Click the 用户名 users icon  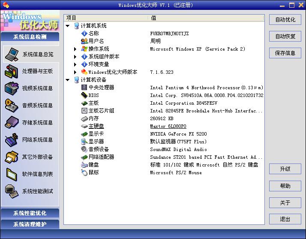84,41
